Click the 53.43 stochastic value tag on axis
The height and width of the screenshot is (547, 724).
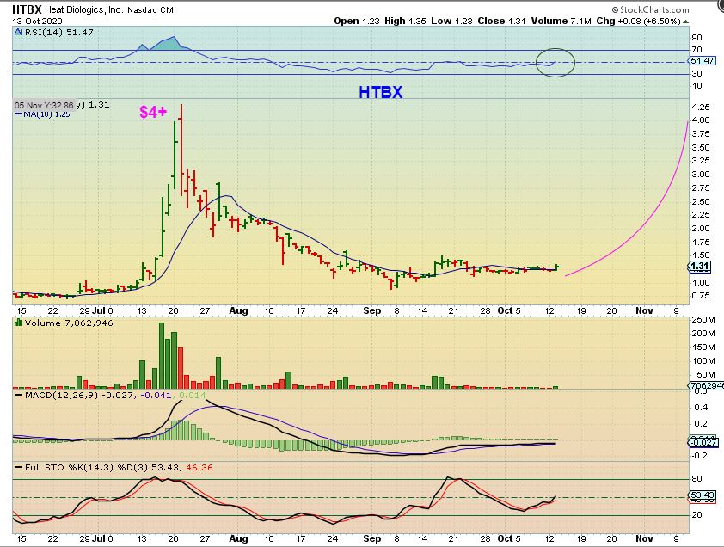coord(703,495)
